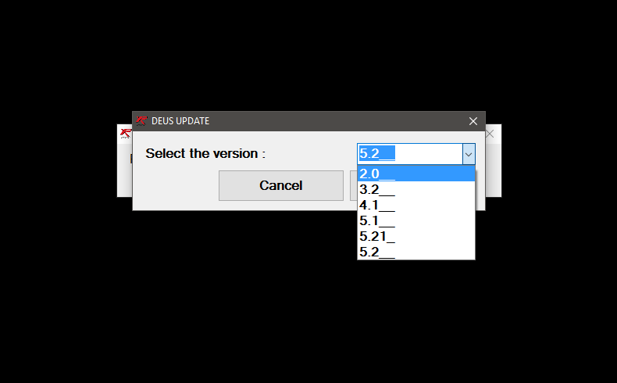Click the logo icon of the background window
Screen dimensions: 617x383
[124, 133]
